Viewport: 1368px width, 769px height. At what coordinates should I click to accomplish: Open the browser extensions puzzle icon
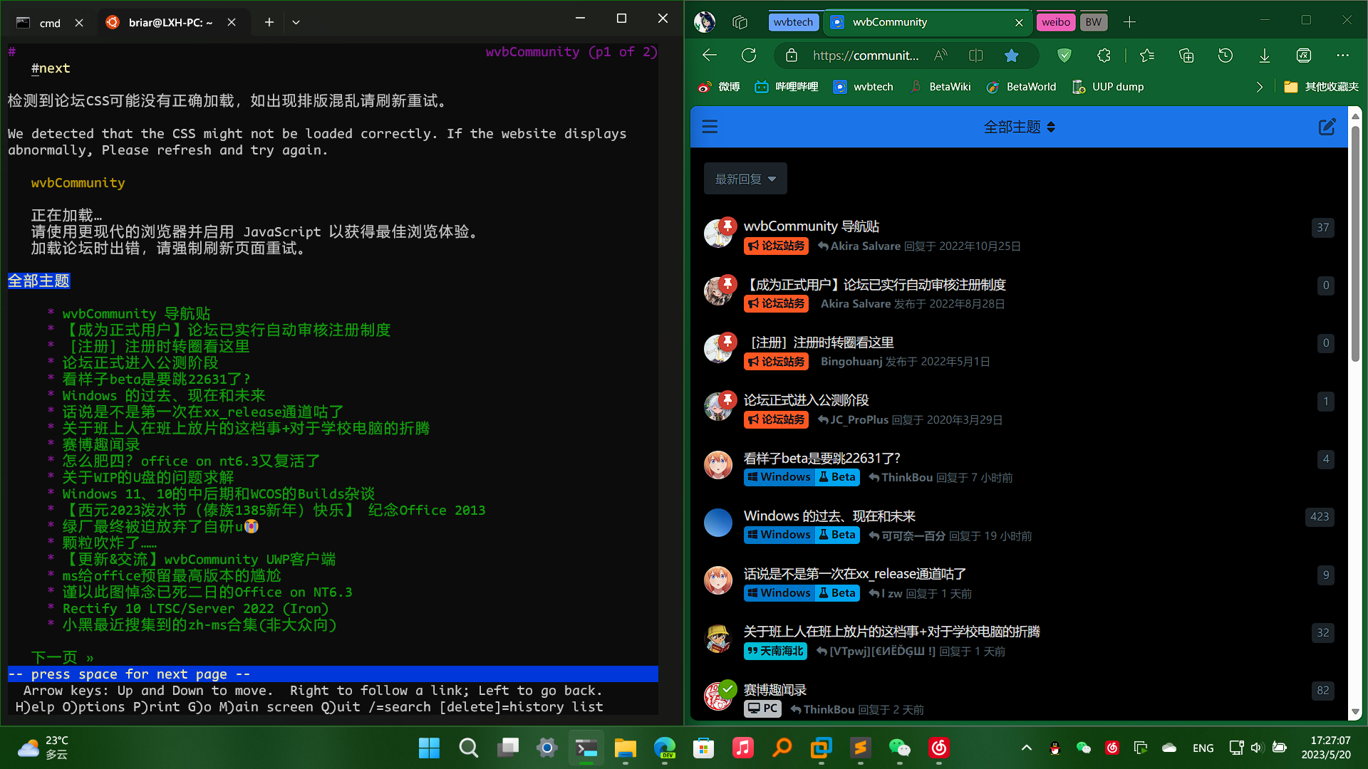(1104, 56)
